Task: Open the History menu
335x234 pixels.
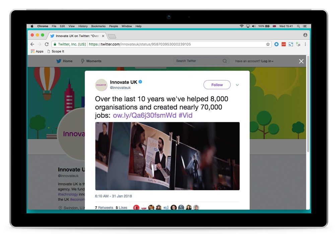Action: click(x=83, y=26)
